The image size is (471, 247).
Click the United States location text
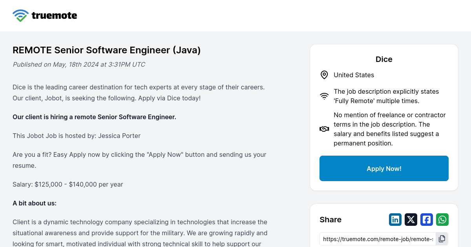point(354,75)
